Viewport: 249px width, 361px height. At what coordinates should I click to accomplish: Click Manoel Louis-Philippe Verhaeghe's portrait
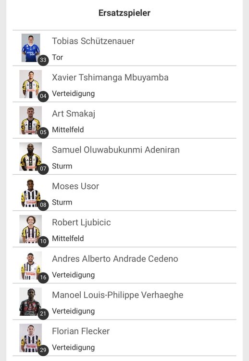pos(31,302)
